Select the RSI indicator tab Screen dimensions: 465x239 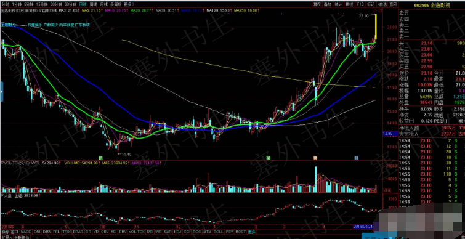(150, 232)
